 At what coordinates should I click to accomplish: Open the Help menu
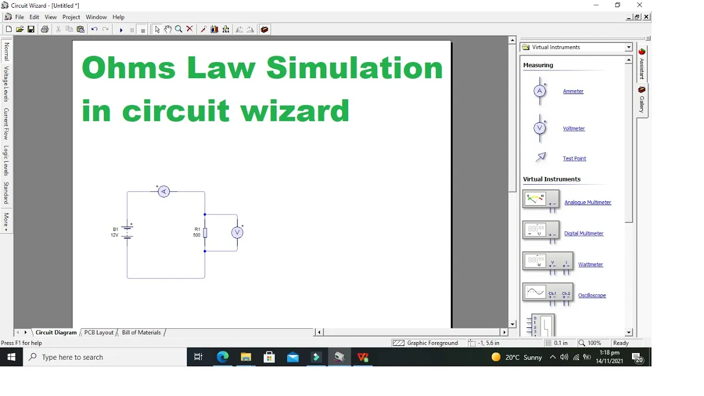coord(118,17)
